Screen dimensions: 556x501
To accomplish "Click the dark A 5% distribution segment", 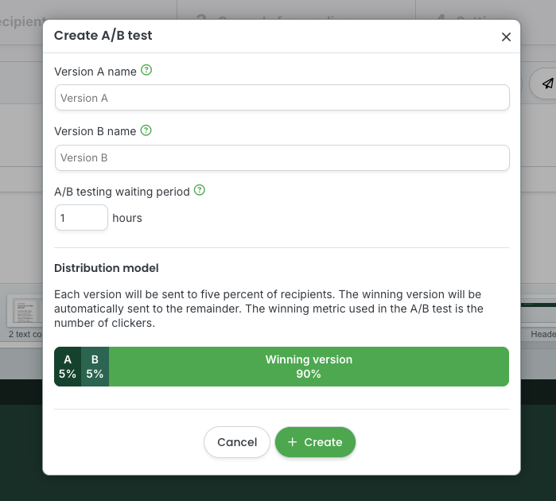I will tap(68, 367).
